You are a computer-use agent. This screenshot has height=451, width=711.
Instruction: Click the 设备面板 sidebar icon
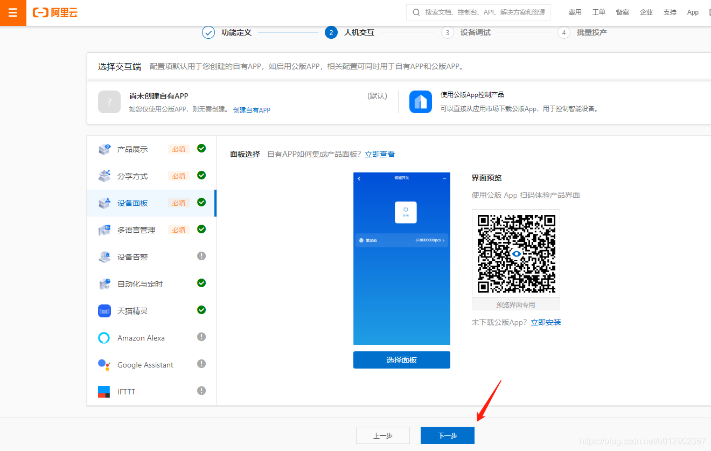pyautogui.click(x=104, y=203)
